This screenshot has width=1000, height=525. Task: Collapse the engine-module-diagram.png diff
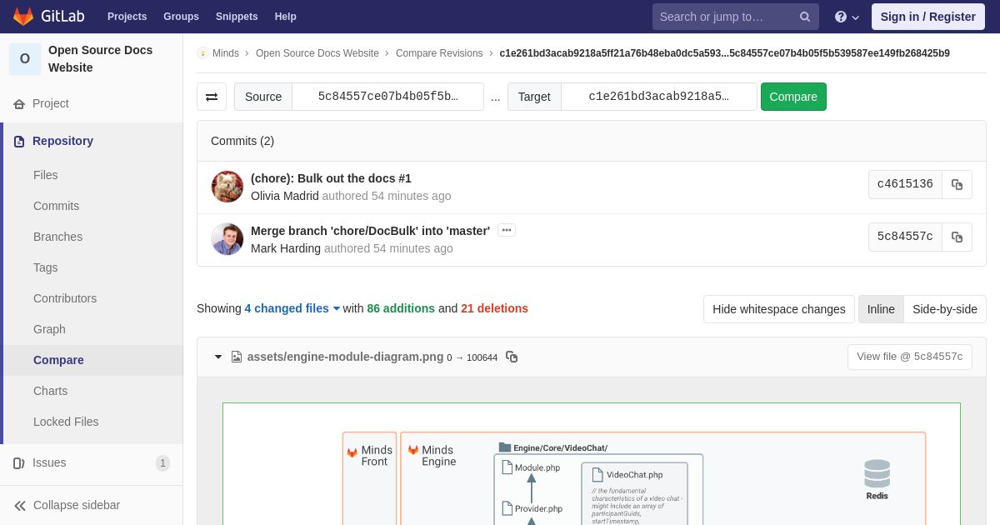(218, 357)
